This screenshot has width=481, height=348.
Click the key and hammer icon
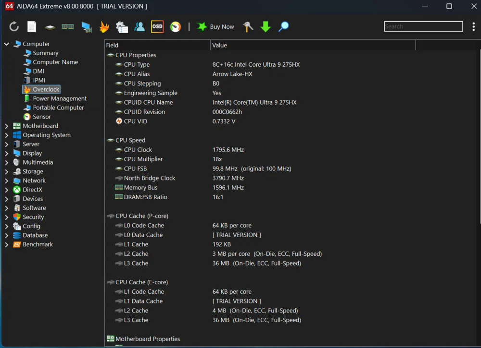point(248,27)
